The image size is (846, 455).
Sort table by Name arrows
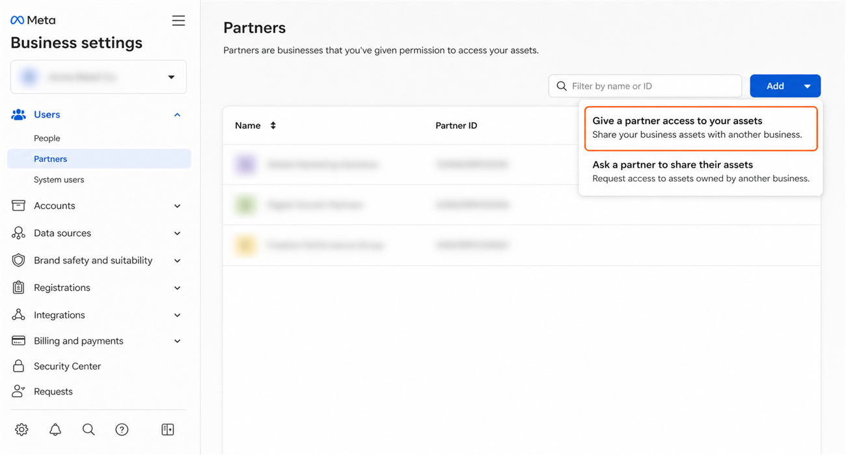tap(273, 125)
